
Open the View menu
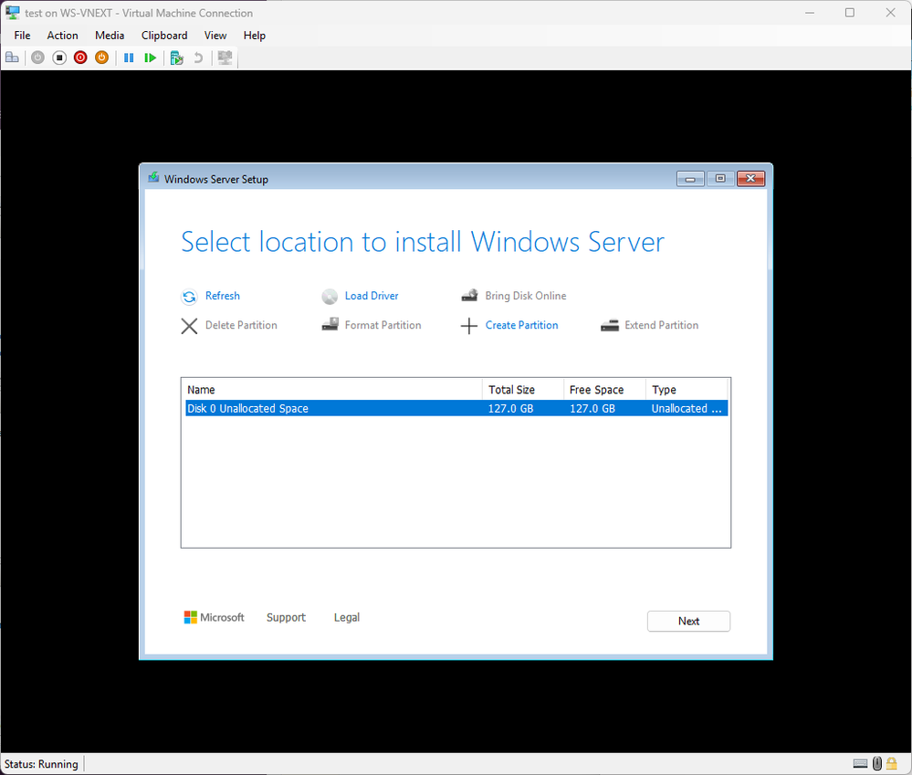[215, 36]
